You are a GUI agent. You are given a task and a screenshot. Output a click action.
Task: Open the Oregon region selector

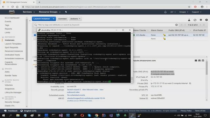click(x=184, y=12)
